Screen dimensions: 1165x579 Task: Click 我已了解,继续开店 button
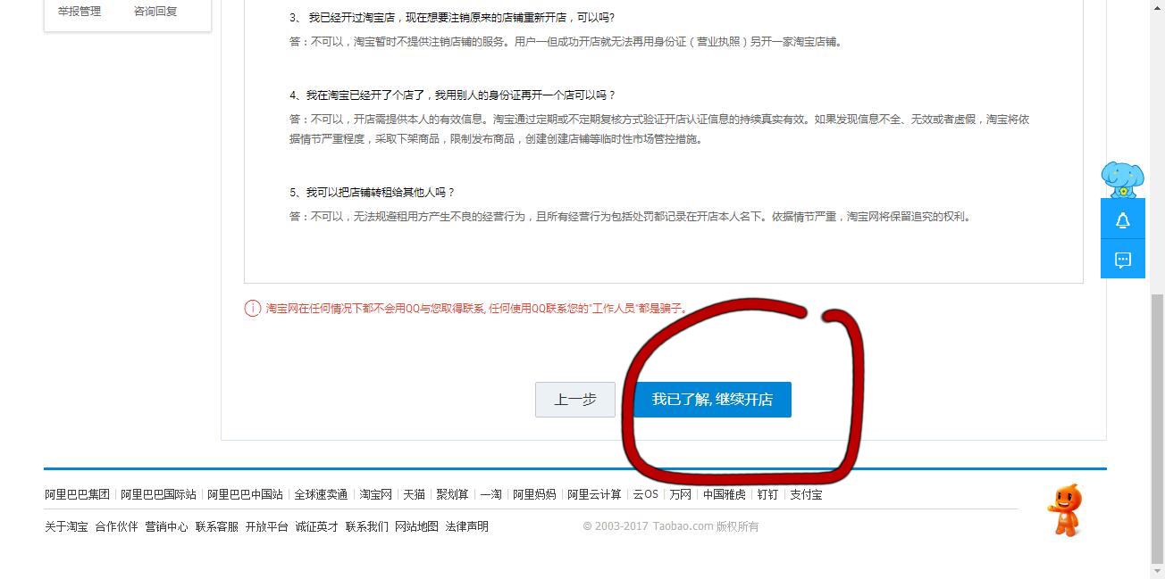(x=713, y=400)
